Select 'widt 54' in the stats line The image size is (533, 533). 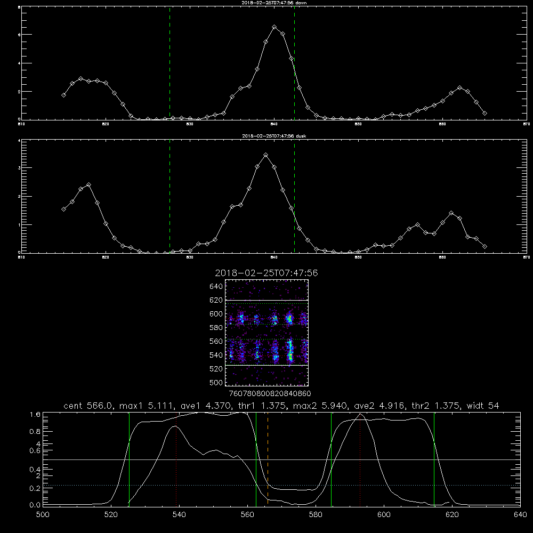(483, 406)
